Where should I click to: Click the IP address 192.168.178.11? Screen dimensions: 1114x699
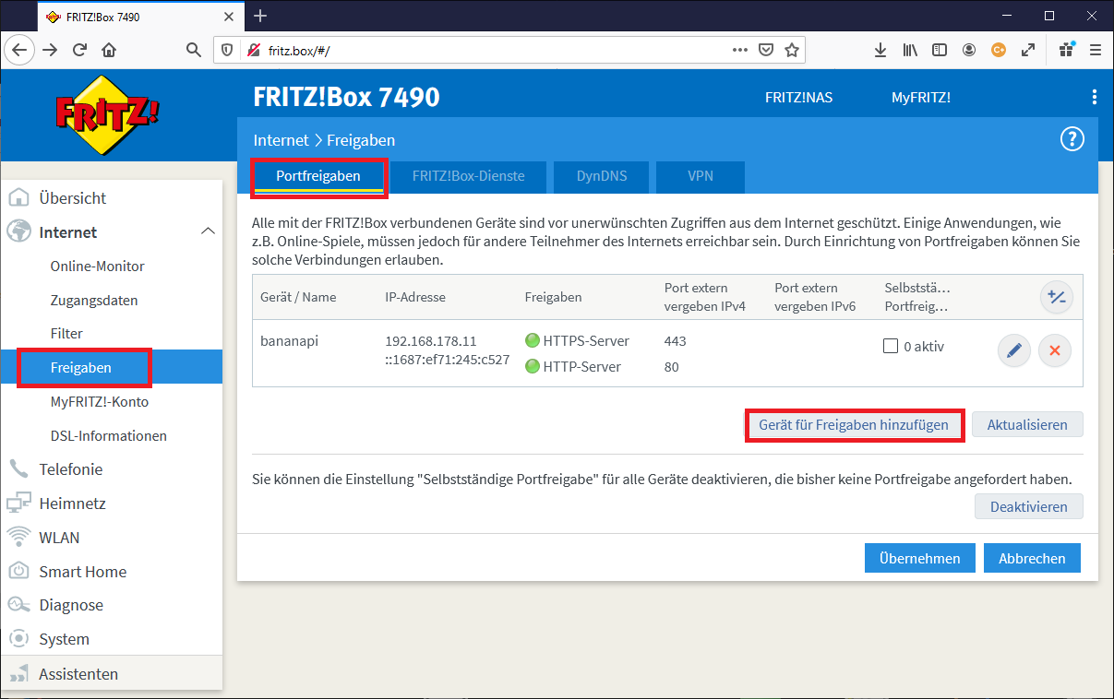[431, 341]
